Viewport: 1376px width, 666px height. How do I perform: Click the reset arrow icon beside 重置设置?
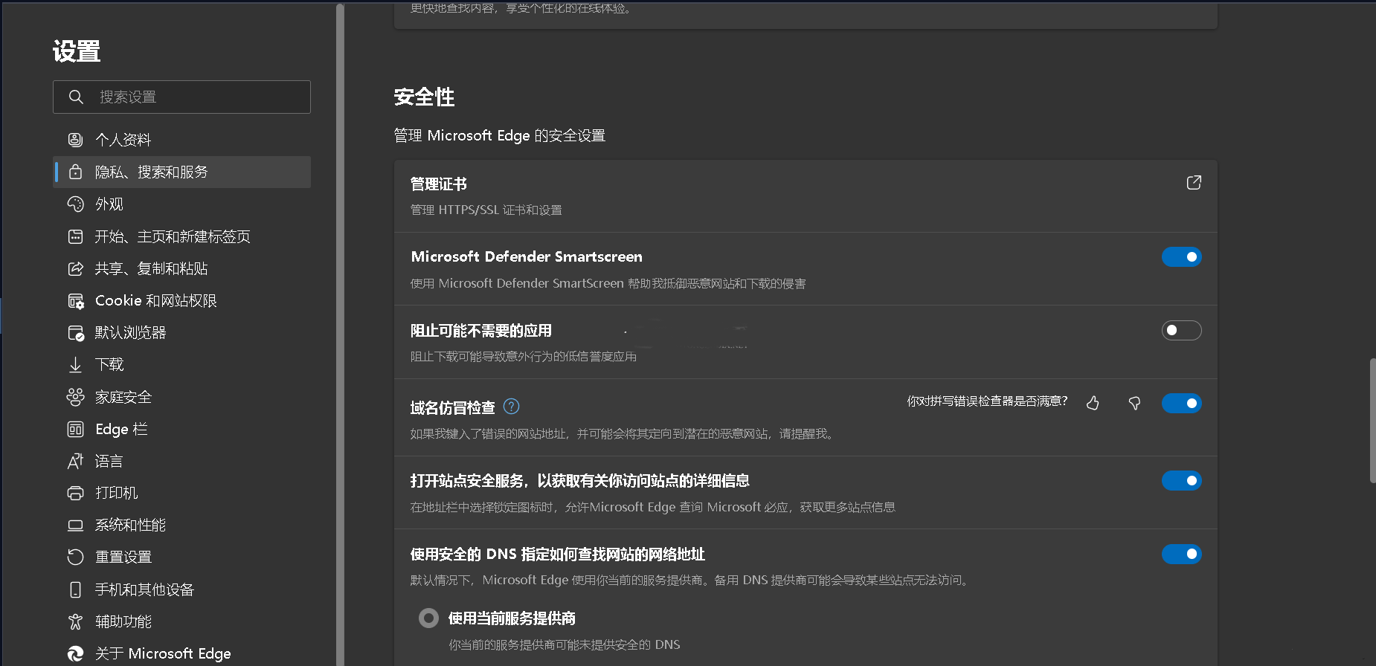[75, 557]
